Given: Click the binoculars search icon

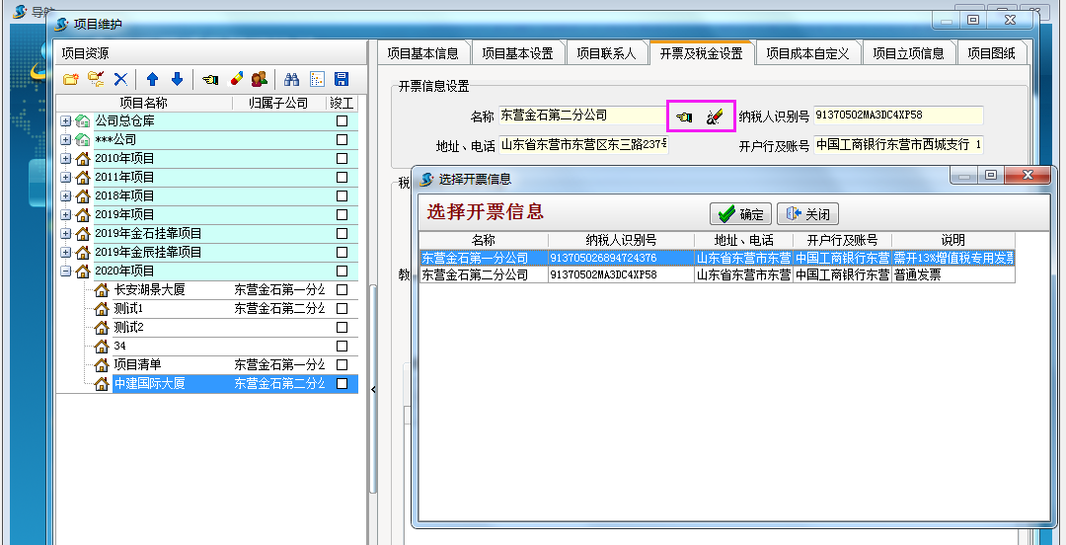Looking at the screenshot, I should [x=291, y=79].
